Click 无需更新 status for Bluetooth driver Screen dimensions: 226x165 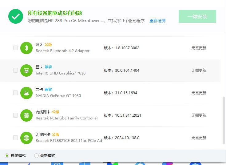[199, 48]
